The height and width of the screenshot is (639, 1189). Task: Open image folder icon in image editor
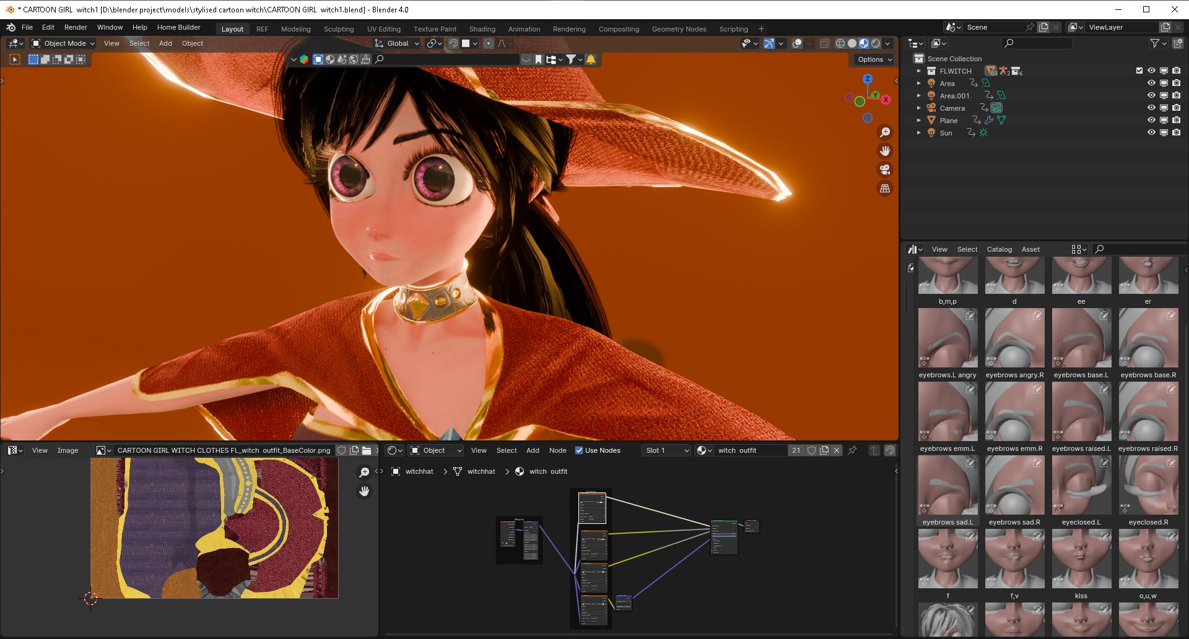pos(367,450)
